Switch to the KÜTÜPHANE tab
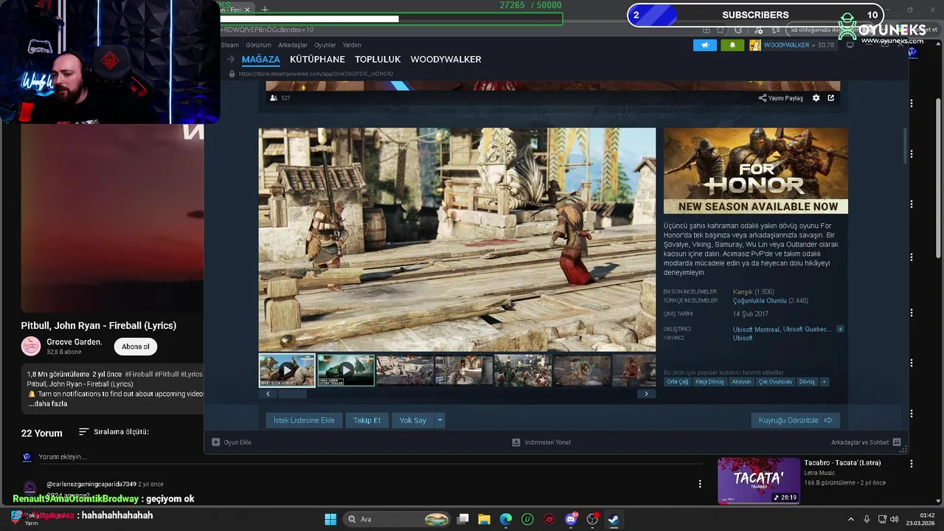The width and height of the screenshot is (944, 531). [317, 59]
